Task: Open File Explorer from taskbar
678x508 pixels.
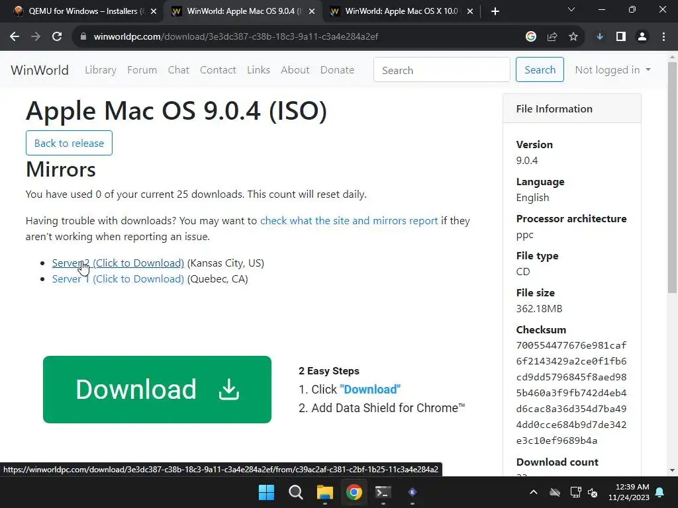Action: tap(324, 492)
